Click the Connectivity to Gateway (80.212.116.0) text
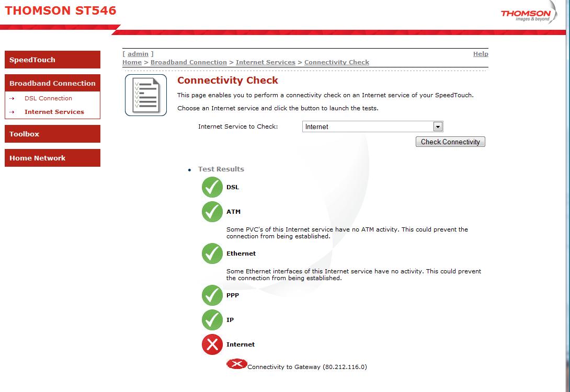Viewport: 570px width, 392px height. pyautogui.click(x=307, y=367)
